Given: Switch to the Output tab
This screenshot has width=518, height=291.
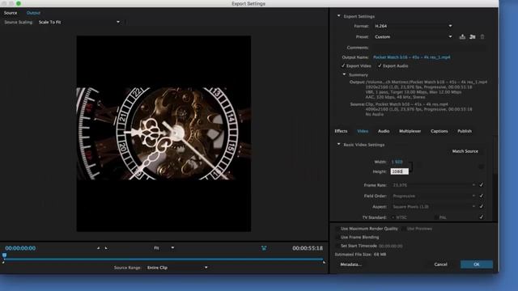Looking at the screenshot, I should point(33,13).
